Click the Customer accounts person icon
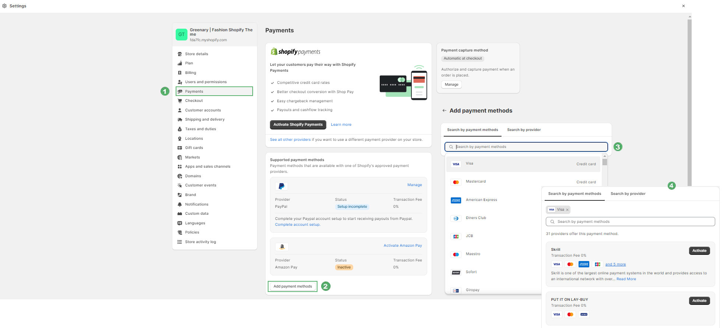The height and width of the screenshot is (328, 727). pyautogui.click(x=180, y=110)
